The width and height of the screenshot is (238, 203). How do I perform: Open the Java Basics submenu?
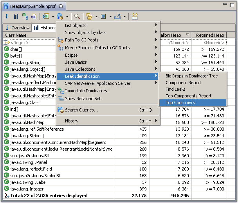click(108, 62)
